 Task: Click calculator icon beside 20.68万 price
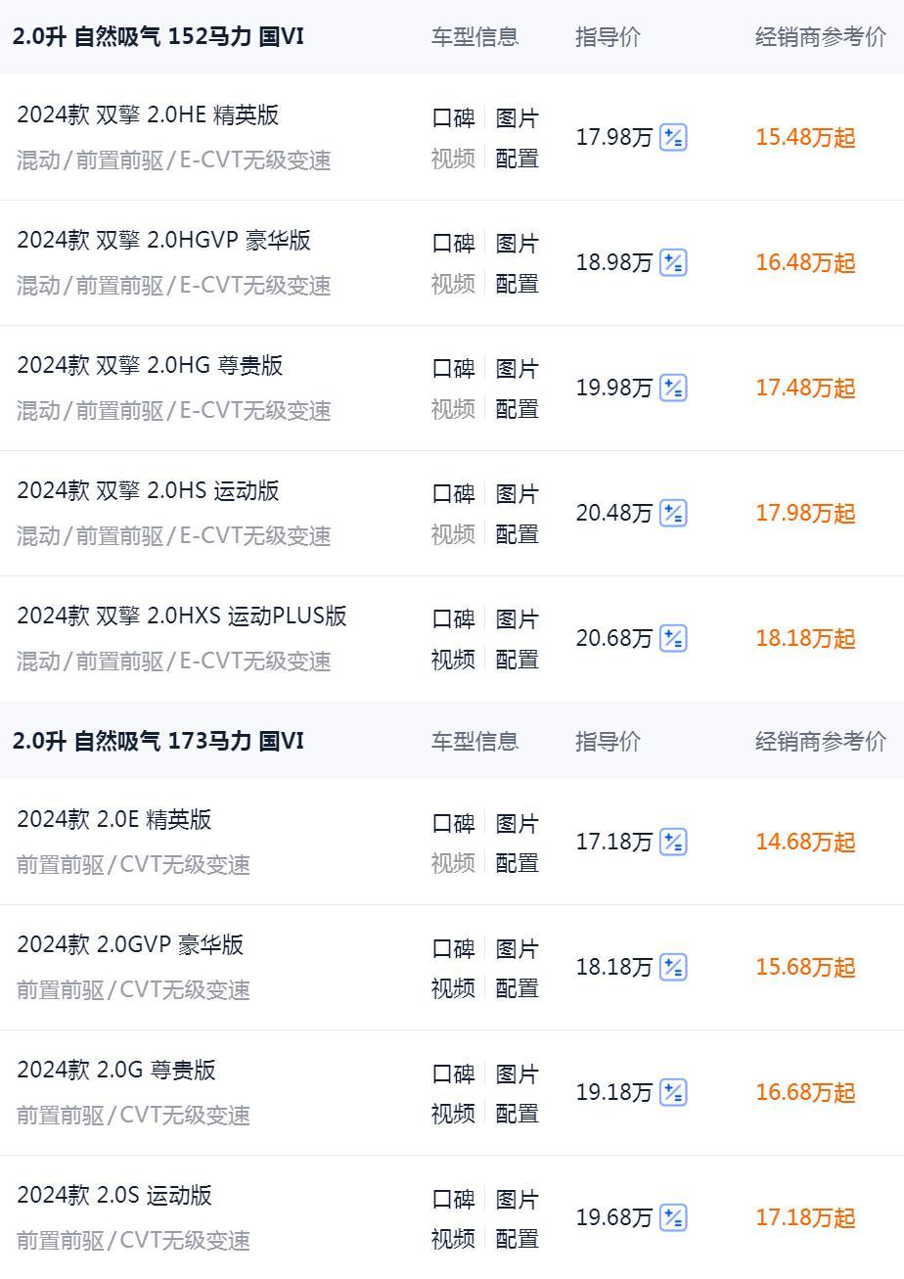pyautogui.click(x=673, y=639)
